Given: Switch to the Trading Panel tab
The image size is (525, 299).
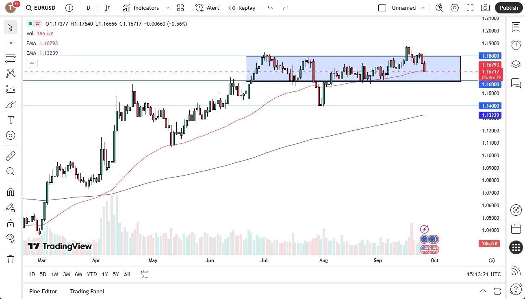Looking at the screenshot, I should [x=87, y=291].
